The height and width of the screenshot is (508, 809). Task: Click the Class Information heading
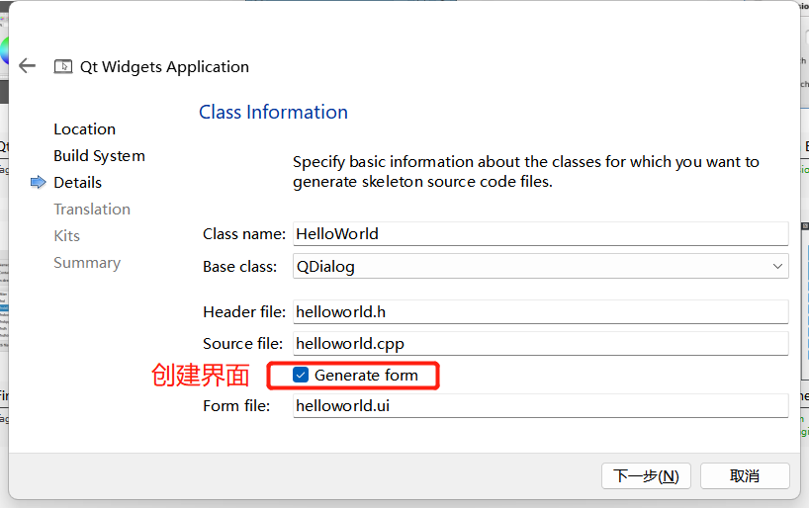click(273, 112)
